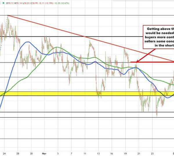The image size is (174, 156).
Task: Click the 25 date label on the time axis
Action: [x=152, y=153]
